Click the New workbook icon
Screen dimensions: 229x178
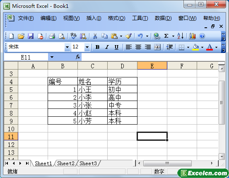point(12,36)
